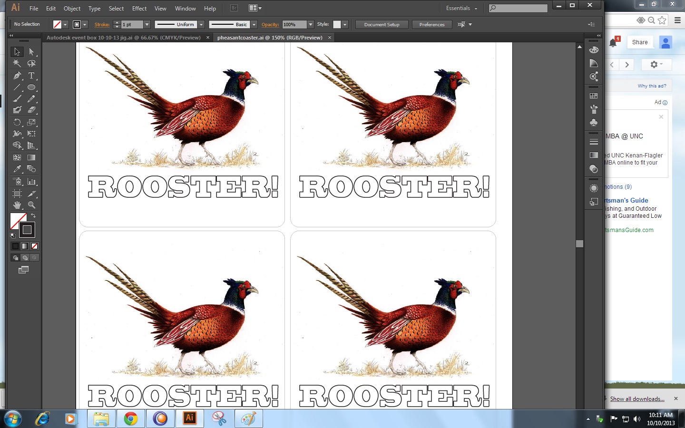Viewport: 685px width, 428px height.
Task: Click the Preferences button
Action: pyautogui.click(x=432, y=24)
